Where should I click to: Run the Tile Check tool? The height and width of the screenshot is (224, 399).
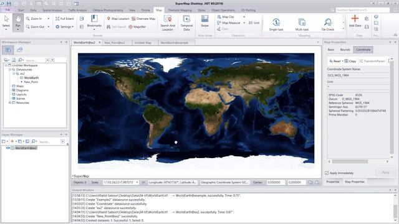(x=327, y=24)
